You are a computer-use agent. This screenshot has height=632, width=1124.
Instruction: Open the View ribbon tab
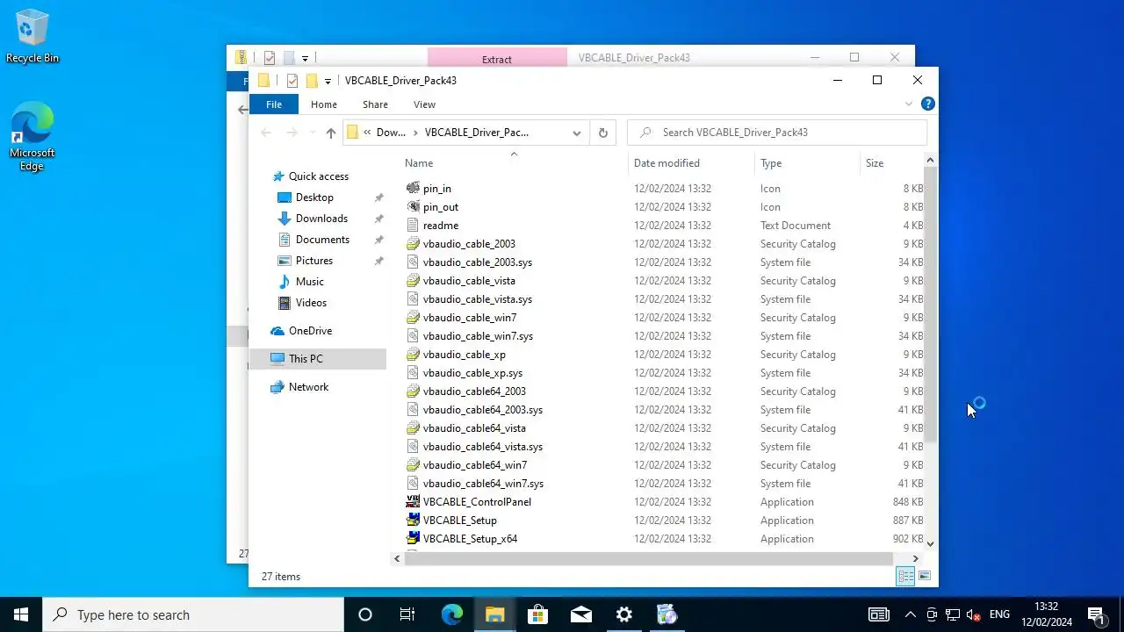click(424, 104)
